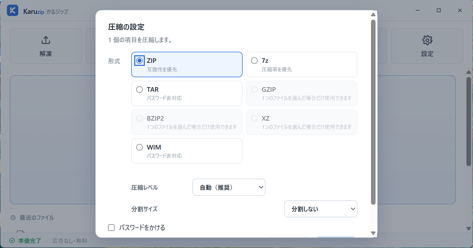Click the 最近のファイル label
This screenshot has width=473, height=248.
(37, 218)
